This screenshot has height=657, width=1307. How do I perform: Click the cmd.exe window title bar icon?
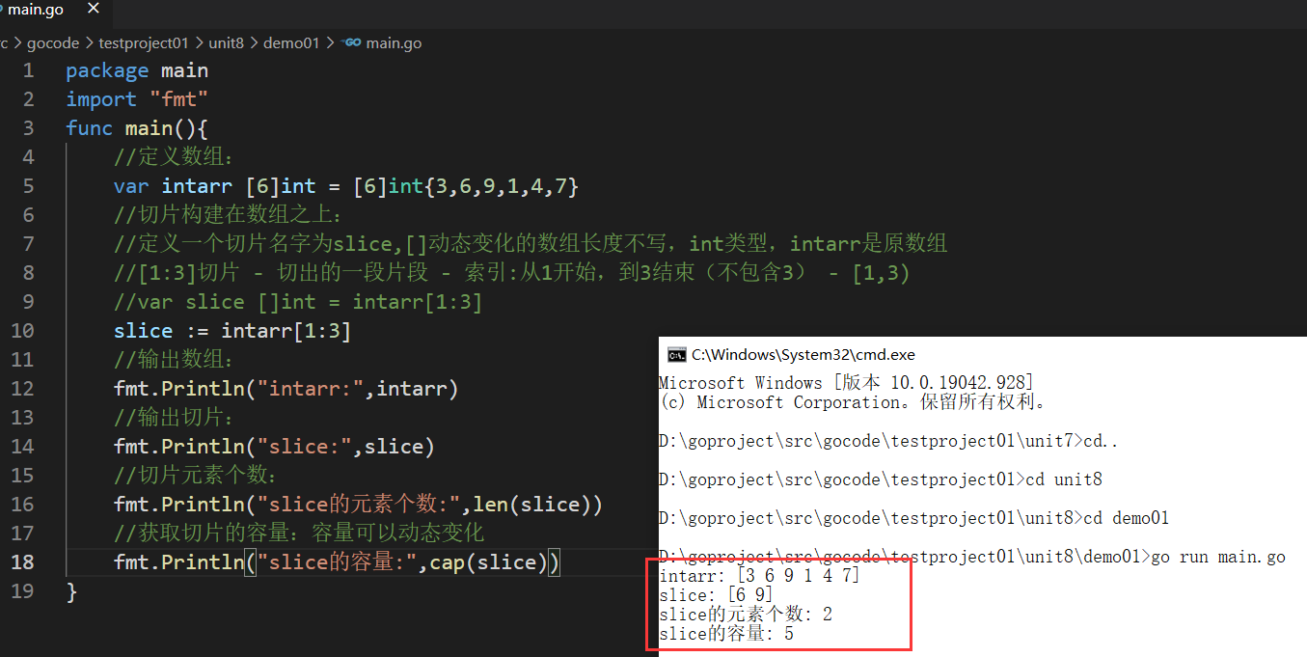pos(676,354)
